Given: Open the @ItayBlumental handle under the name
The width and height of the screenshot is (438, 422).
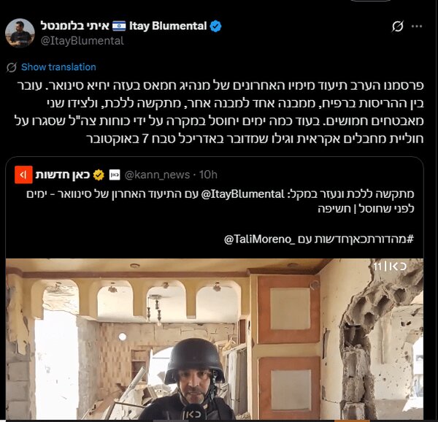Looking at the screenshot, I should [82, 41].
